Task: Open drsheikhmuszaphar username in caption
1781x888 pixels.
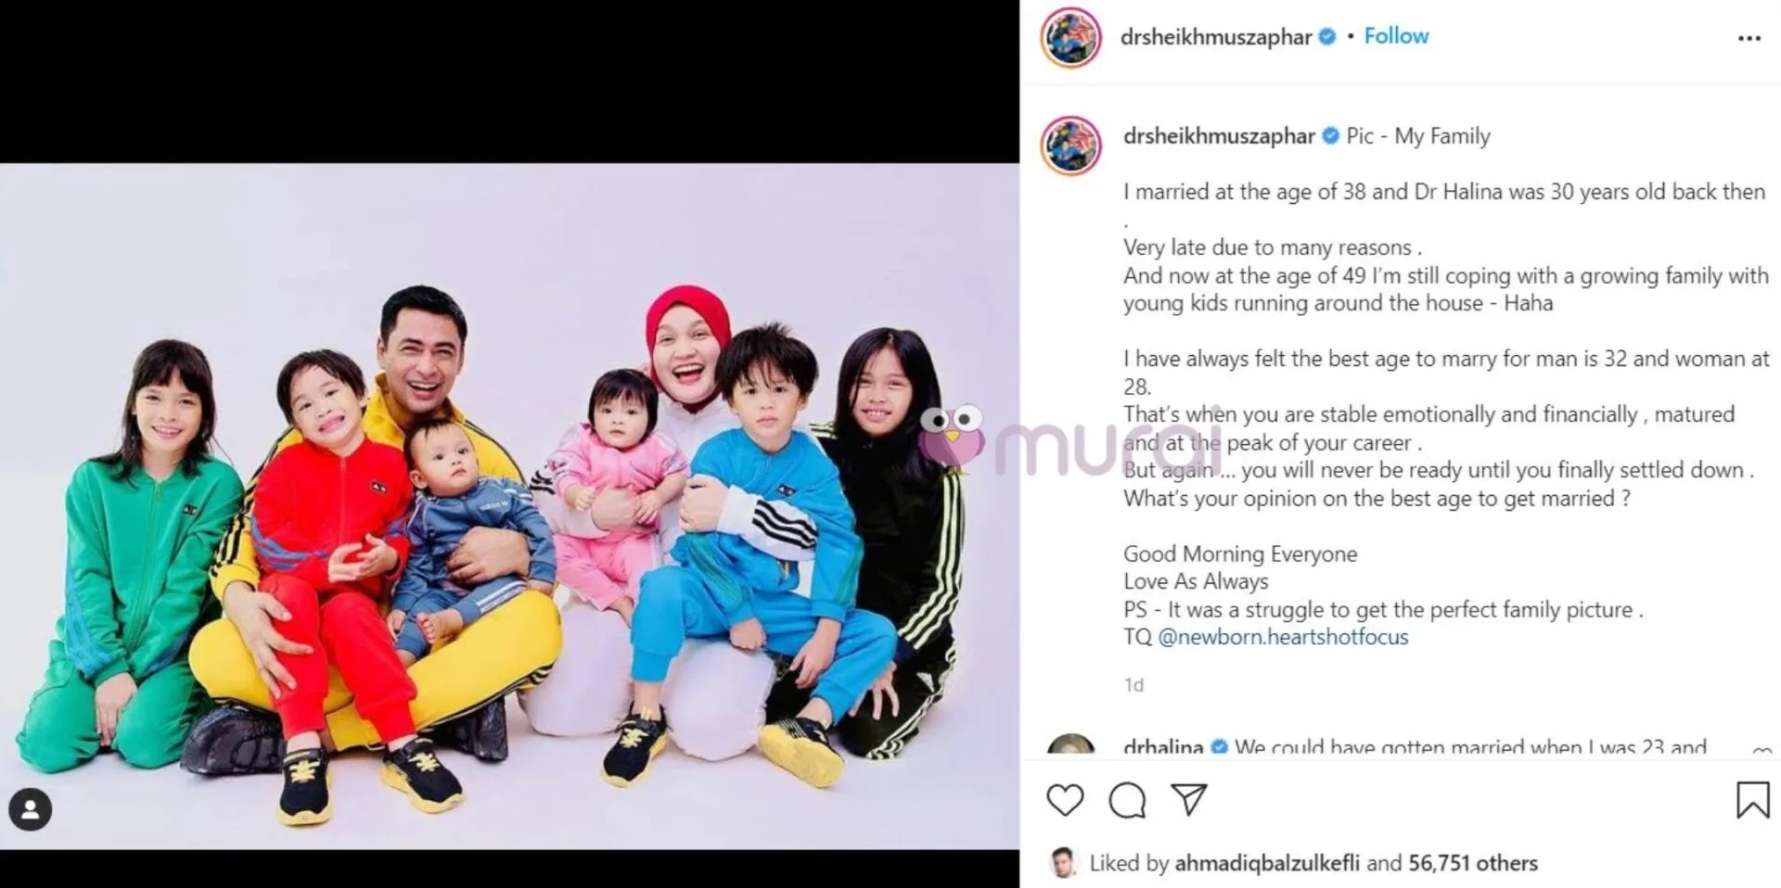Action: tap(1219, 136)
